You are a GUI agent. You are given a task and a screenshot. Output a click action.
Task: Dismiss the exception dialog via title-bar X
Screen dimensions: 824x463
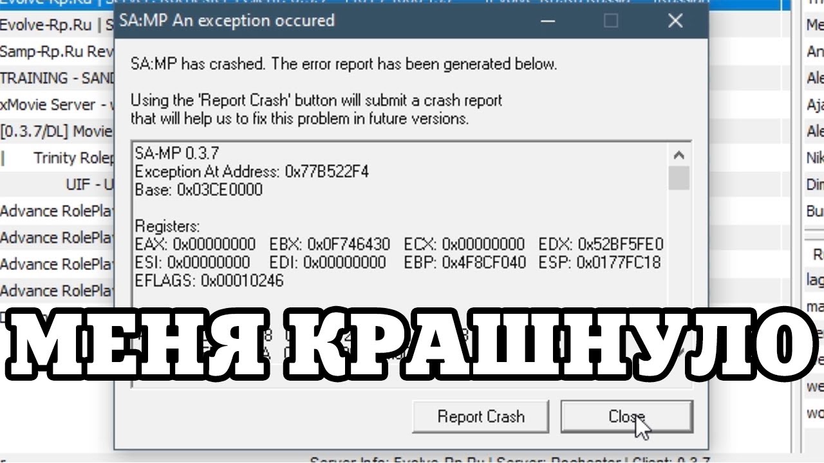click(x=675, y=21)
